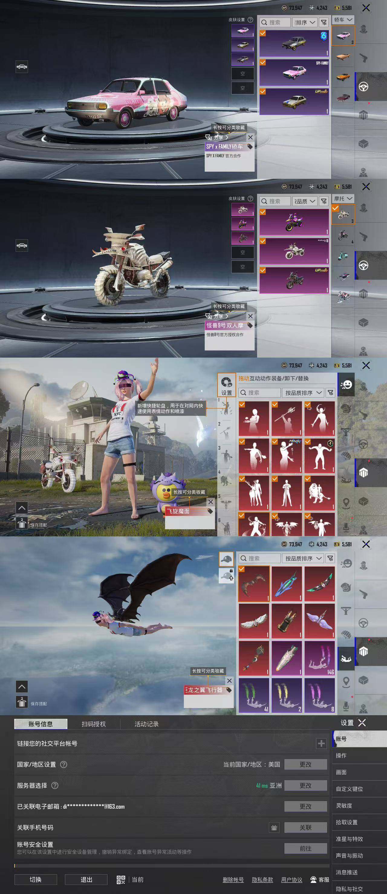Select the smoke trail item marked 146
Screen dimensions: 387x894
click(320, 658)
